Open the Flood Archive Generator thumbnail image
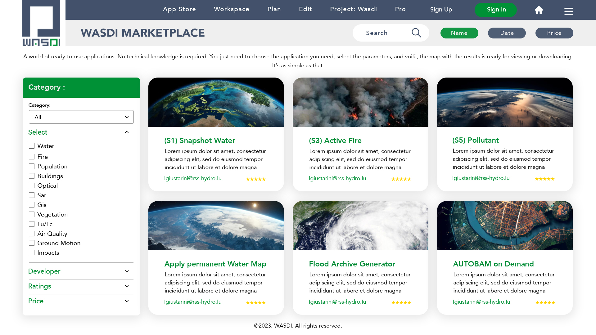Viewport: 596px width, 335px height. pyautogui.click(x=360, y=226)
